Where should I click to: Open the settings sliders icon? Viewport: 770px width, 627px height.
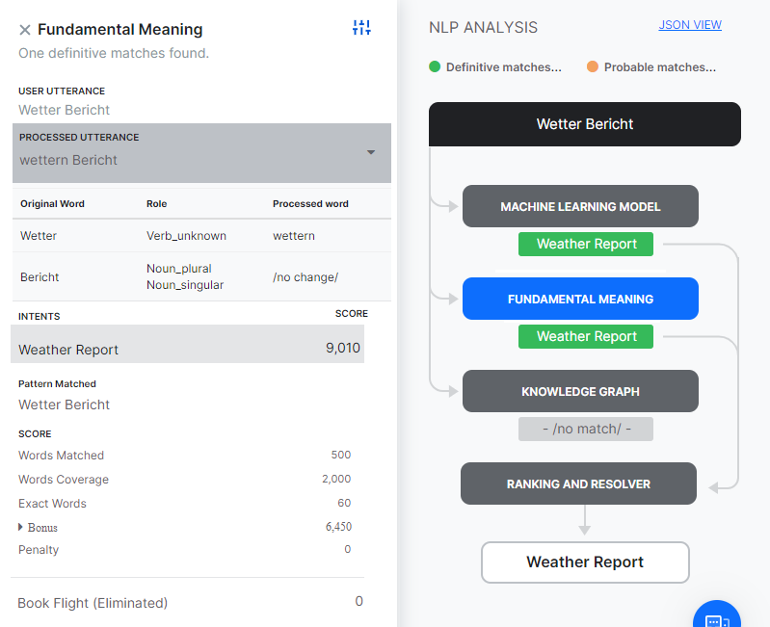coord(361,28)
